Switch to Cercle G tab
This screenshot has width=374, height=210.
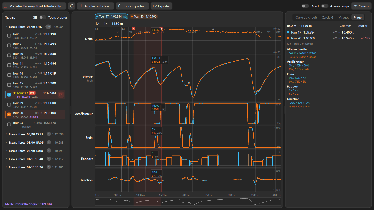(328, 17)
